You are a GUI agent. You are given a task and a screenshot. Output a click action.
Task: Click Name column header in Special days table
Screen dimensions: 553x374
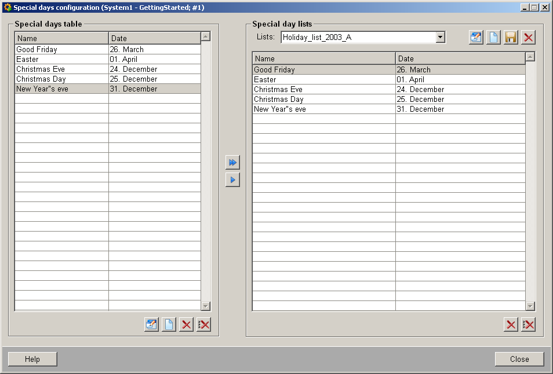click(61, 38)
